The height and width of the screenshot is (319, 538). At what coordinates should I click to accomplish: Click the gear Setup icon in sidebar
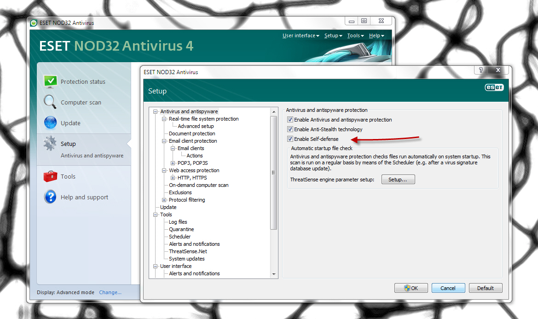(50, 143)
